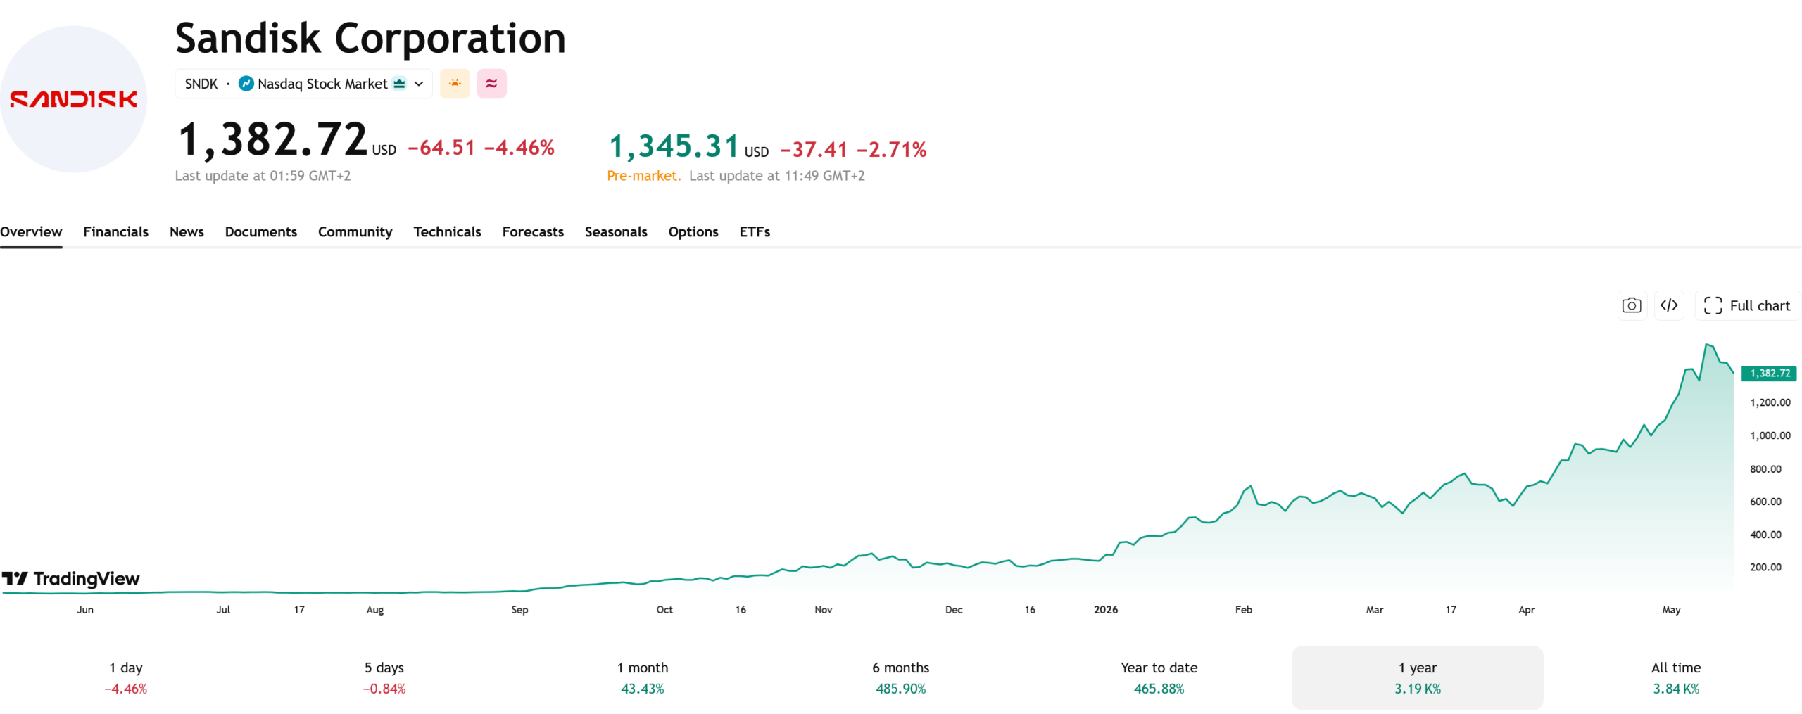
Task: Click the Nasdaq exchange logo icon
Action: 246,84
